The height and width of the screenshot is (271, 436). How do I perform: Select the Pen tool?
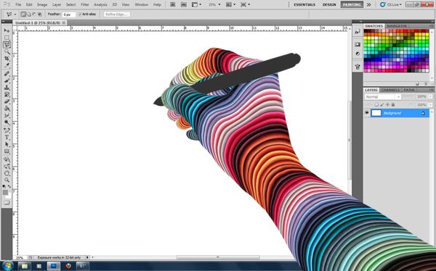(7, 130)
